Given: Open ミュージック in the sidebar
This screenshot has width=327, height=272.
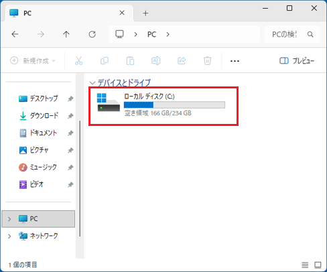Looking at the screenshot, I should [44, 167].
